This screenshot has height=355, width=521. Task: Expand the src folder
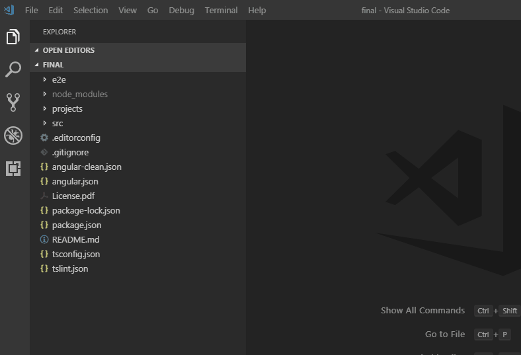point(58,123)
